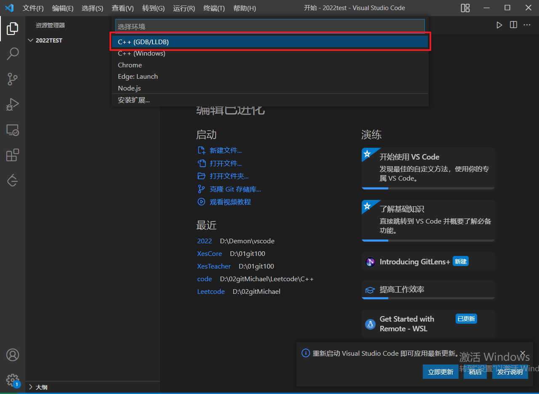Click the Linux icon in Remote - WSL card

(370, 324)
